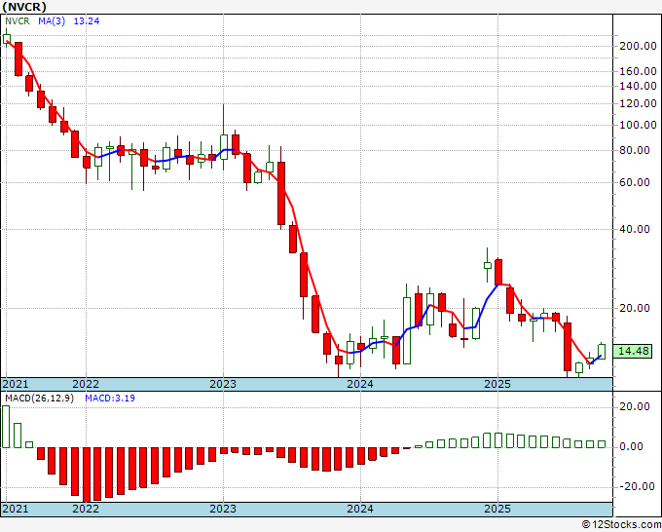Click the 13.24 moving average value
The width and height of the screenshot is (662, 532).
(x=87, y=21)
